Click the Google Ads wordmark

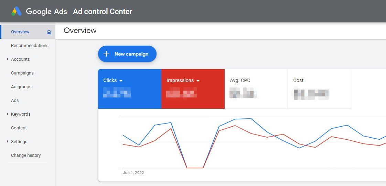pos(46,12)
